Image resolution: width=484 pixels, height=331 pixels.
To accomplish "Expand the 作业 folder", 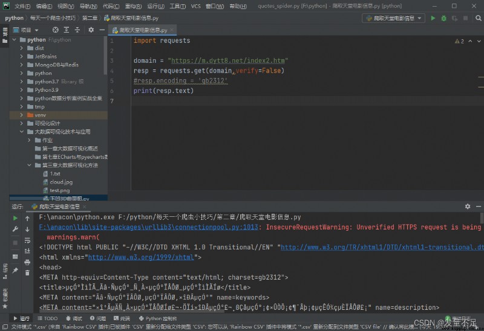I will (29, 140).
